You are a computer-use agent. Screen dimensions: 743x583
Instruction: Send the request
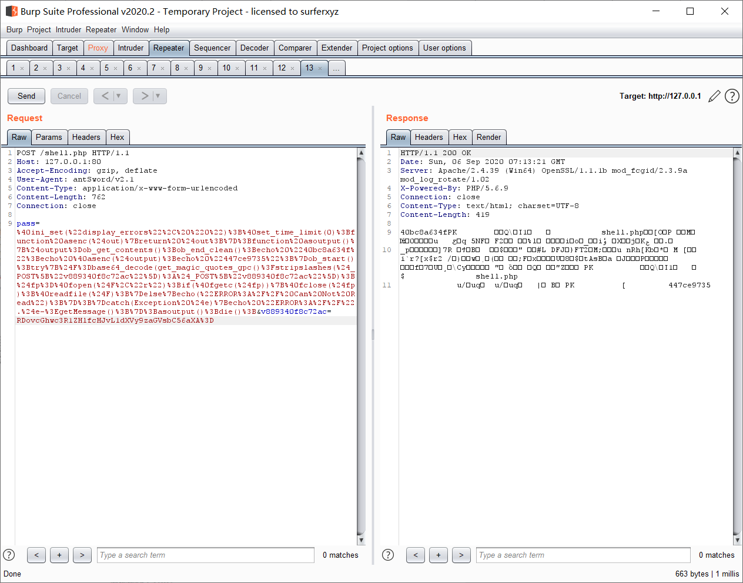26,96
